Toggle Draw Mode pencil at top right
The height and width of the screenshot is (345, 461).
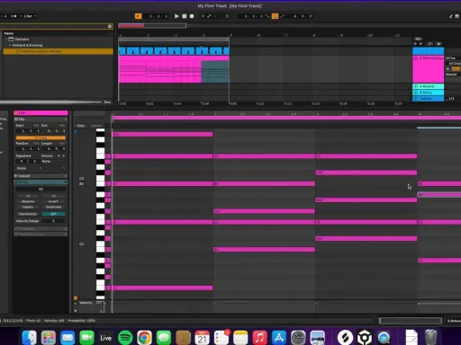(451, 16)
